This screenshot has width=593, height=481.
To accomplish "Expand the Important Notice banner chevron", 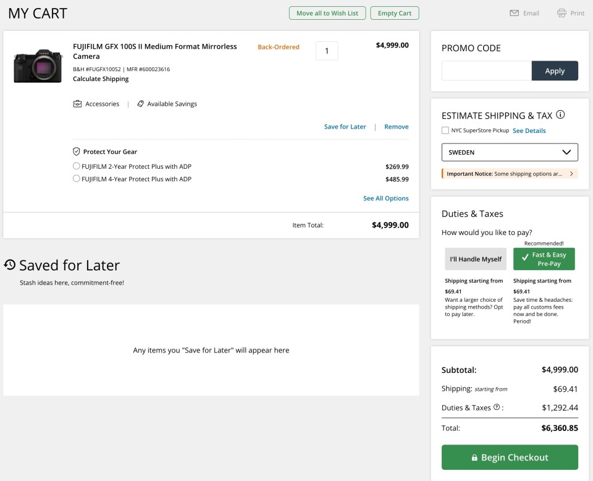I will (571, 174).
